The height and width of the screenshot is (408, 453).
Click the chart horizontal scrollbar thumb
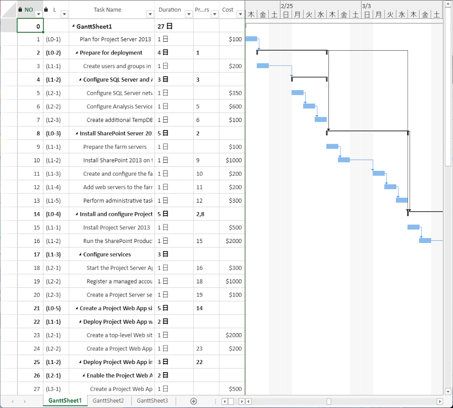coord(329,401)
